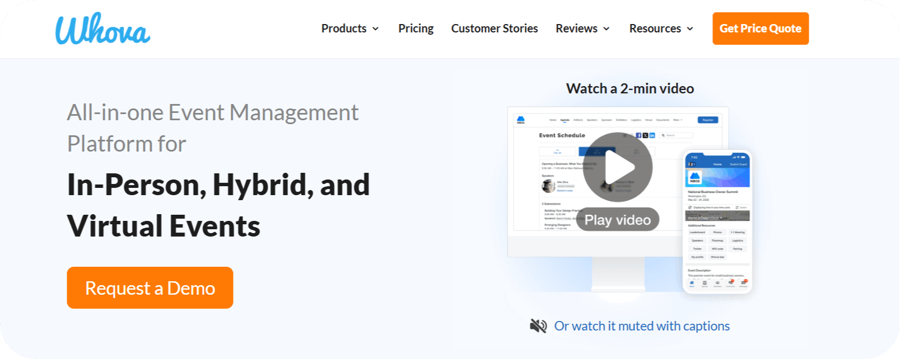900x359 pixels.
Task: Click the Event Schedule heading in preview
Action: coord(562,135)
